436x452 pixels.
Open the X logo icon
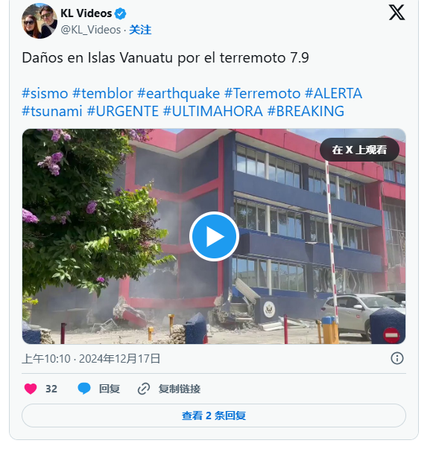(396, 13)
